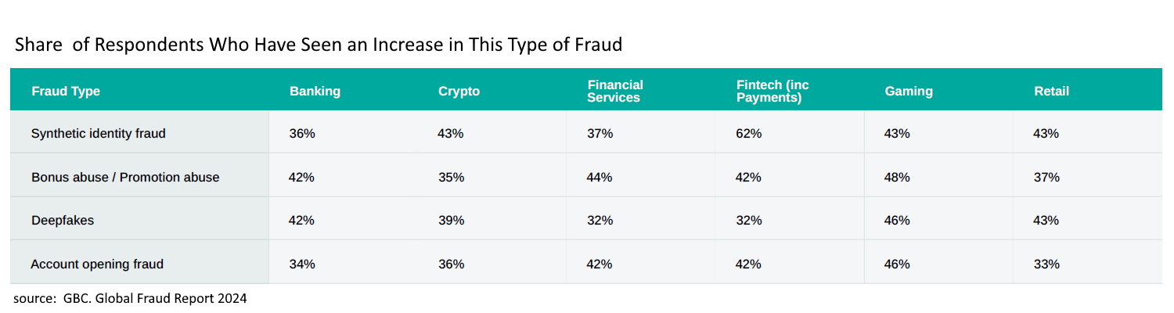Image resolution: width=1174 pixels, height=313 pixels.
Task: Select the 48% Gaming bonus abuse cell
Action: tap(897, 178)
